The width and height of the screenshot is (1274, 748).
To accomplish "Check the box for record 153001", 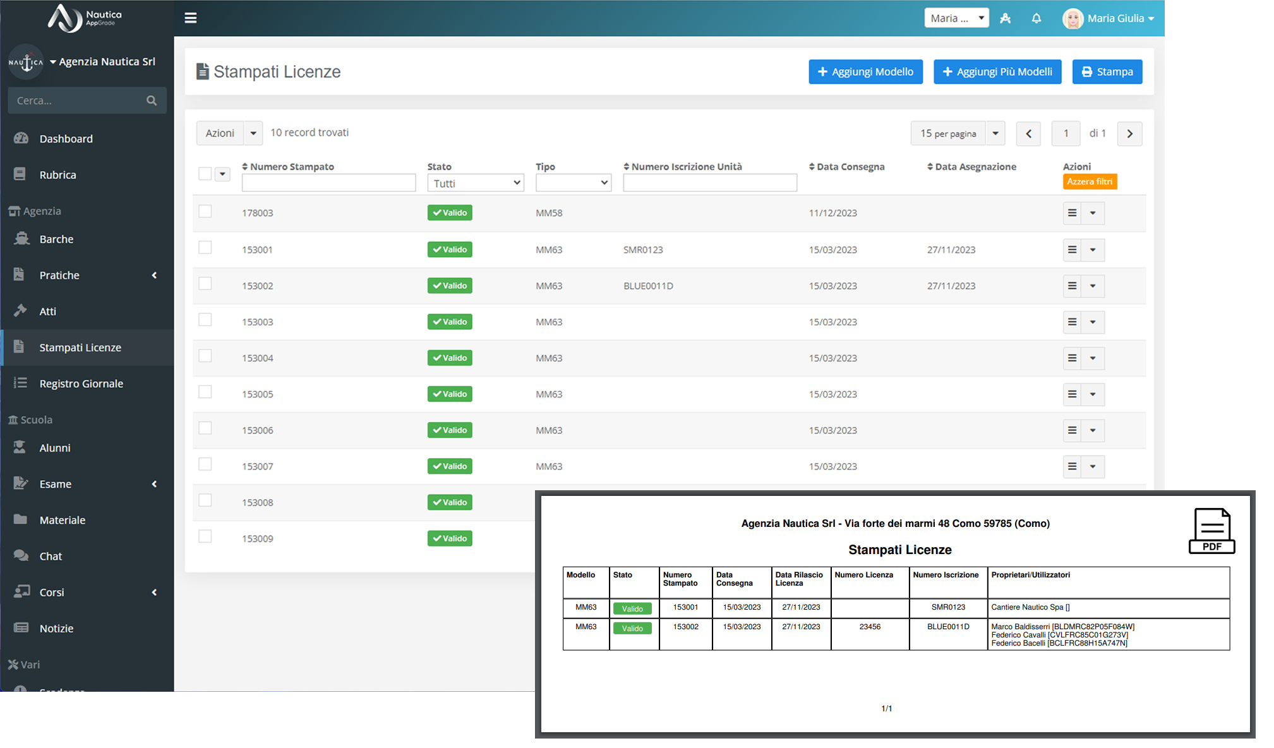I will click(205, 248).
